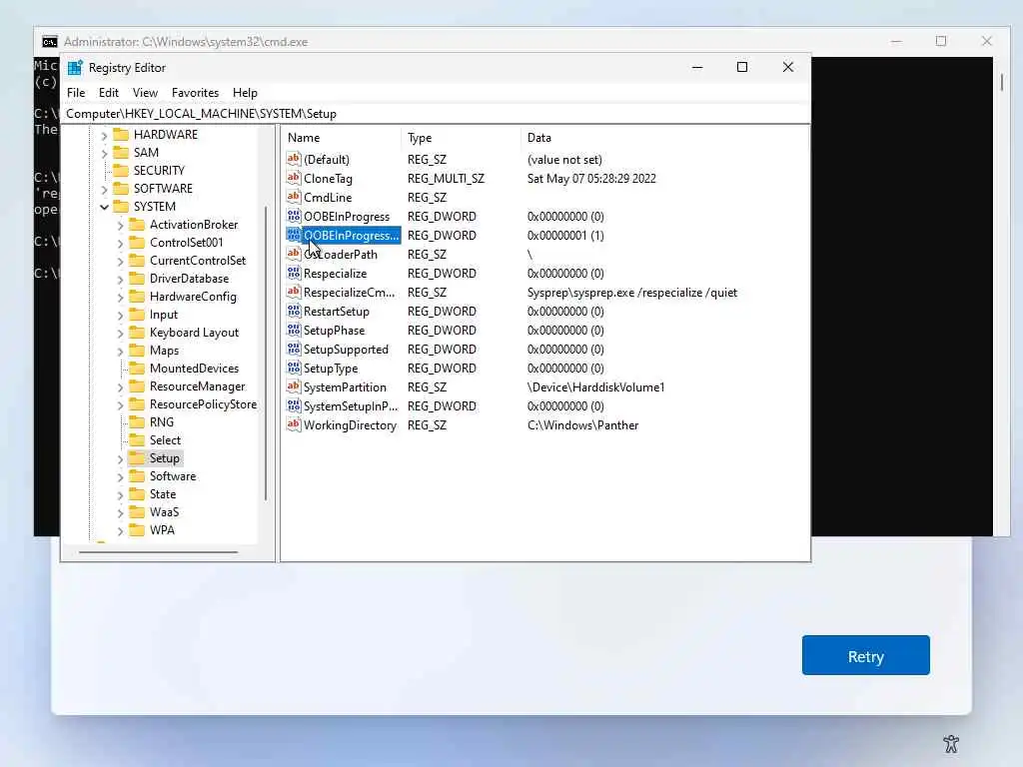Viewport: 1023px width, 767px height.
Task: Click the highlighted OOBEInProgress... value name
Action: (351, 236)
